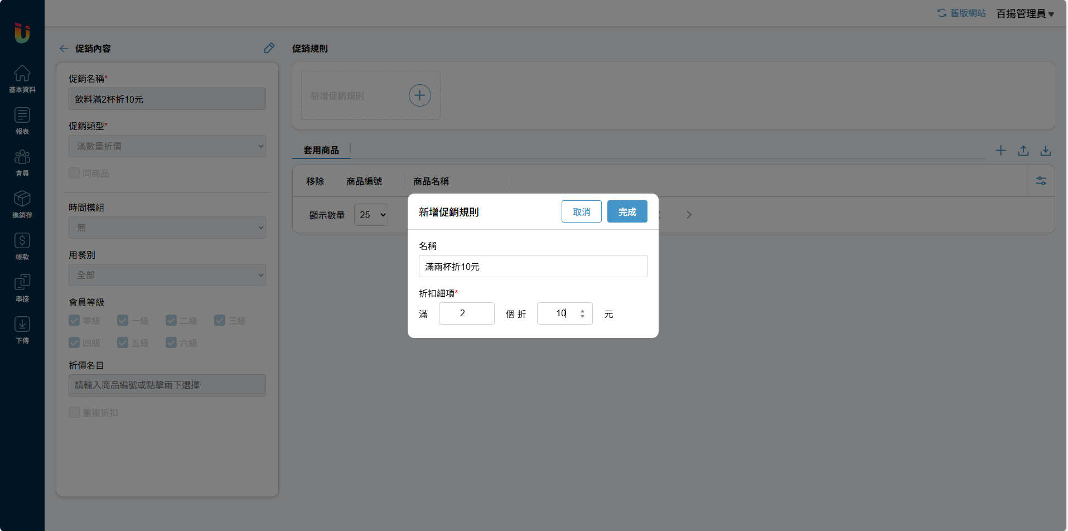Click 完成 to finish the rule
1068x531 pixels.
tap(627, 212)
